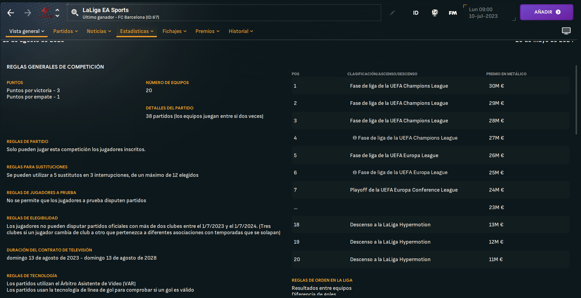
Task: Click the REGLAS DE TECNOLOGÍA heading
Action: [32, 276]
